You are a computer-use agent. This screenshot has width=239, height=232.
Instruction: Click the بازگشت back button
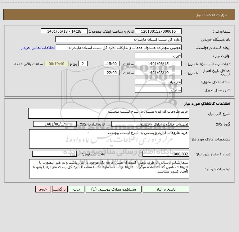tap(60, 189)
